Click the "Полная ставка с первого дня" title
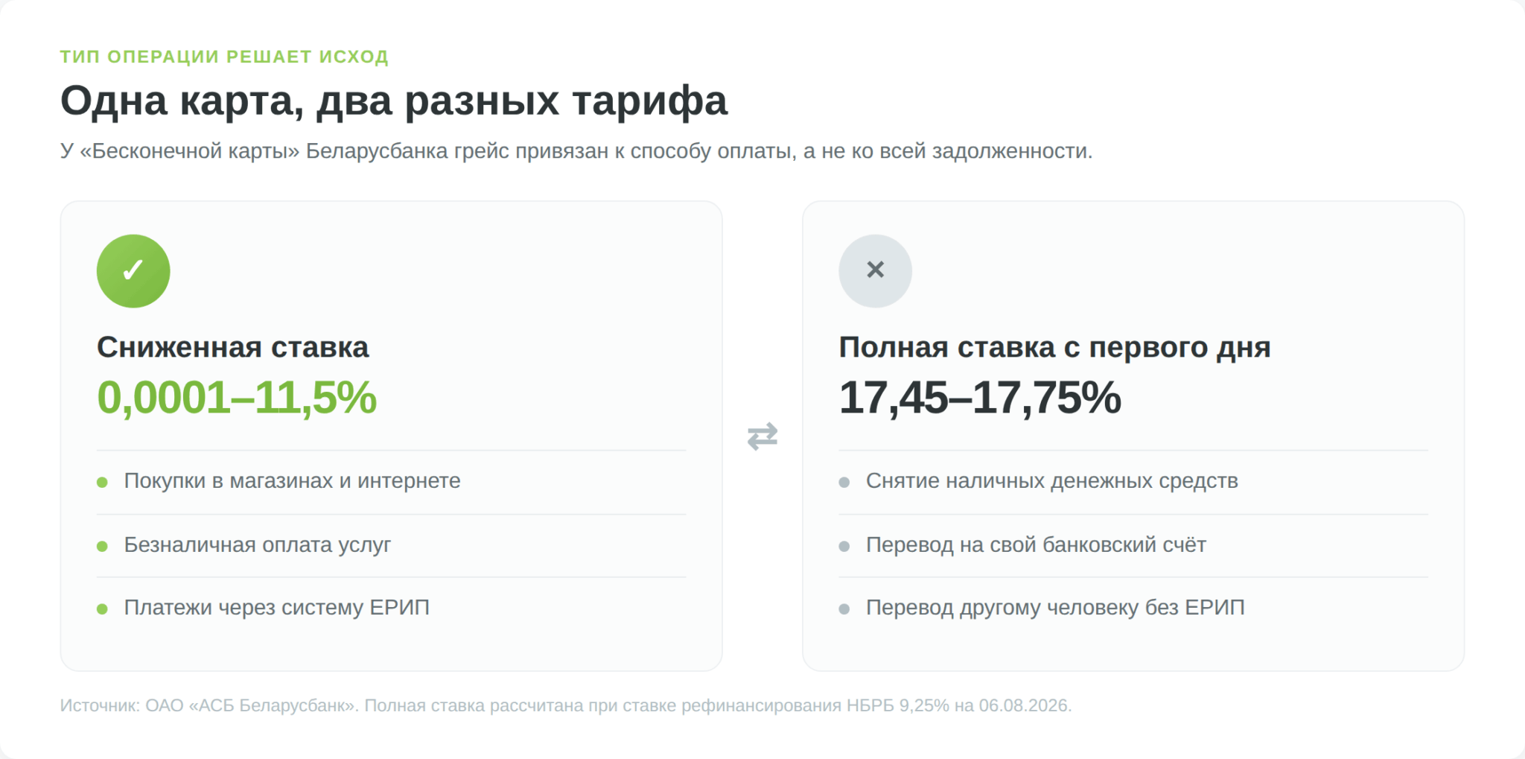 (x=1054, y=347)
